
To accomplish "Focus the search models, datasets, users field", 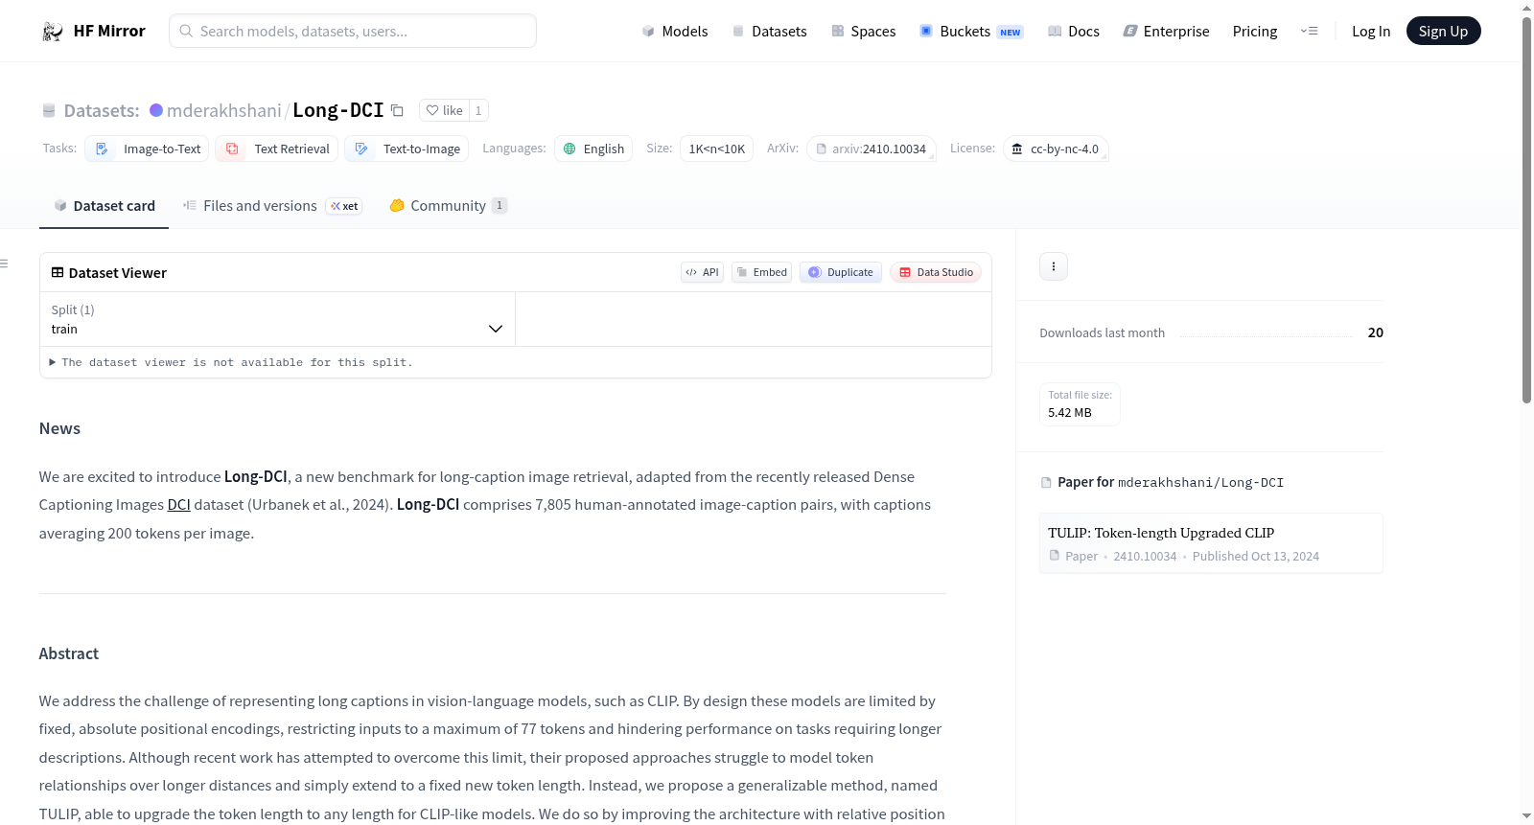I will click(x=353, y=31).
